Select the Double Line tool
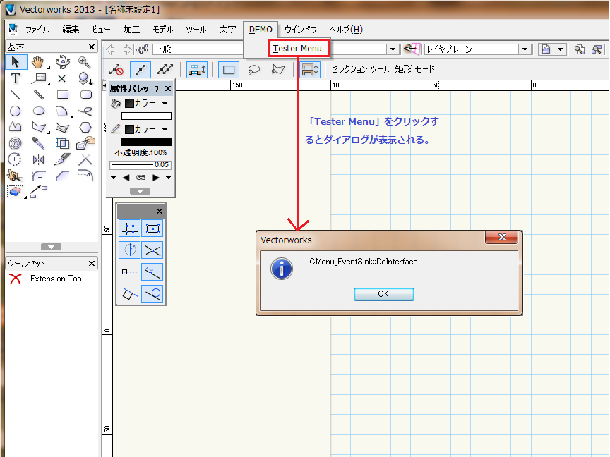Image resolution: width=610 pixels, height=457 pixels. point(39,95)
